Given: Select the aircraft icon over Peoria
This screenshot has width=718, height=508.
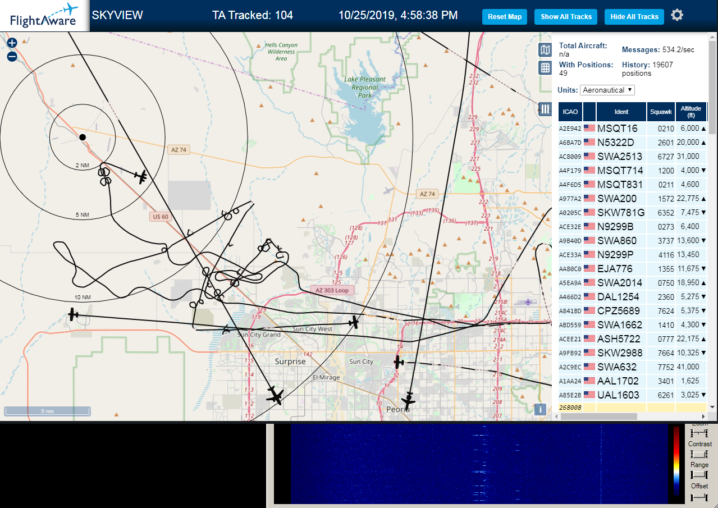Looking at the screenshot, I should [409, 401].
